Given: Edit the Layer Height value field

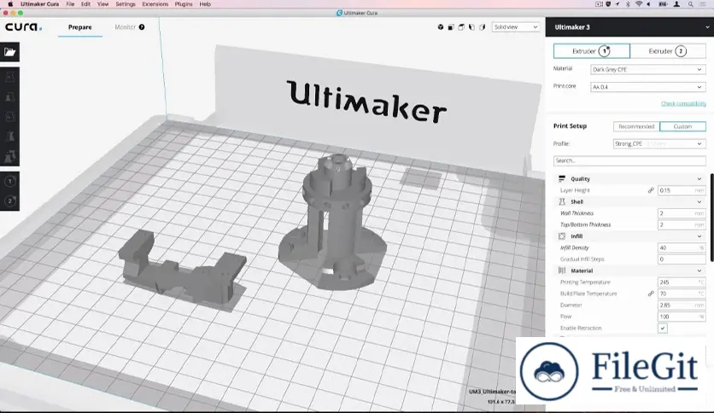Looking at the screenshot, I should 682,190.
